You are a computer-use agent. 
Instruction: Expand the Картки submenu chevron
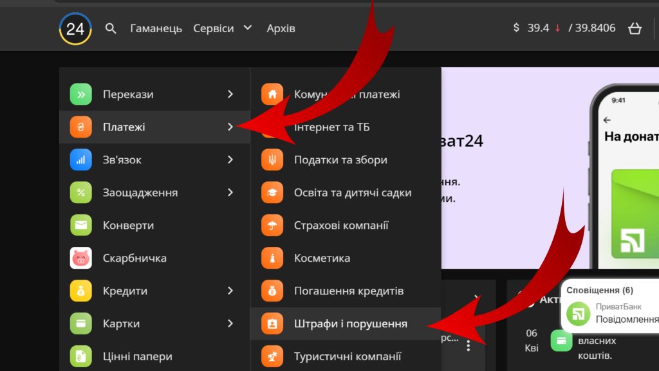click(x=230, y=324)
